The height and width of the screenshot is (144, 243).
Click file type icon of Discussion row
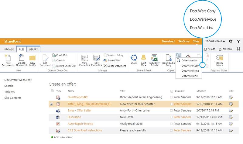tap(58, 117)
